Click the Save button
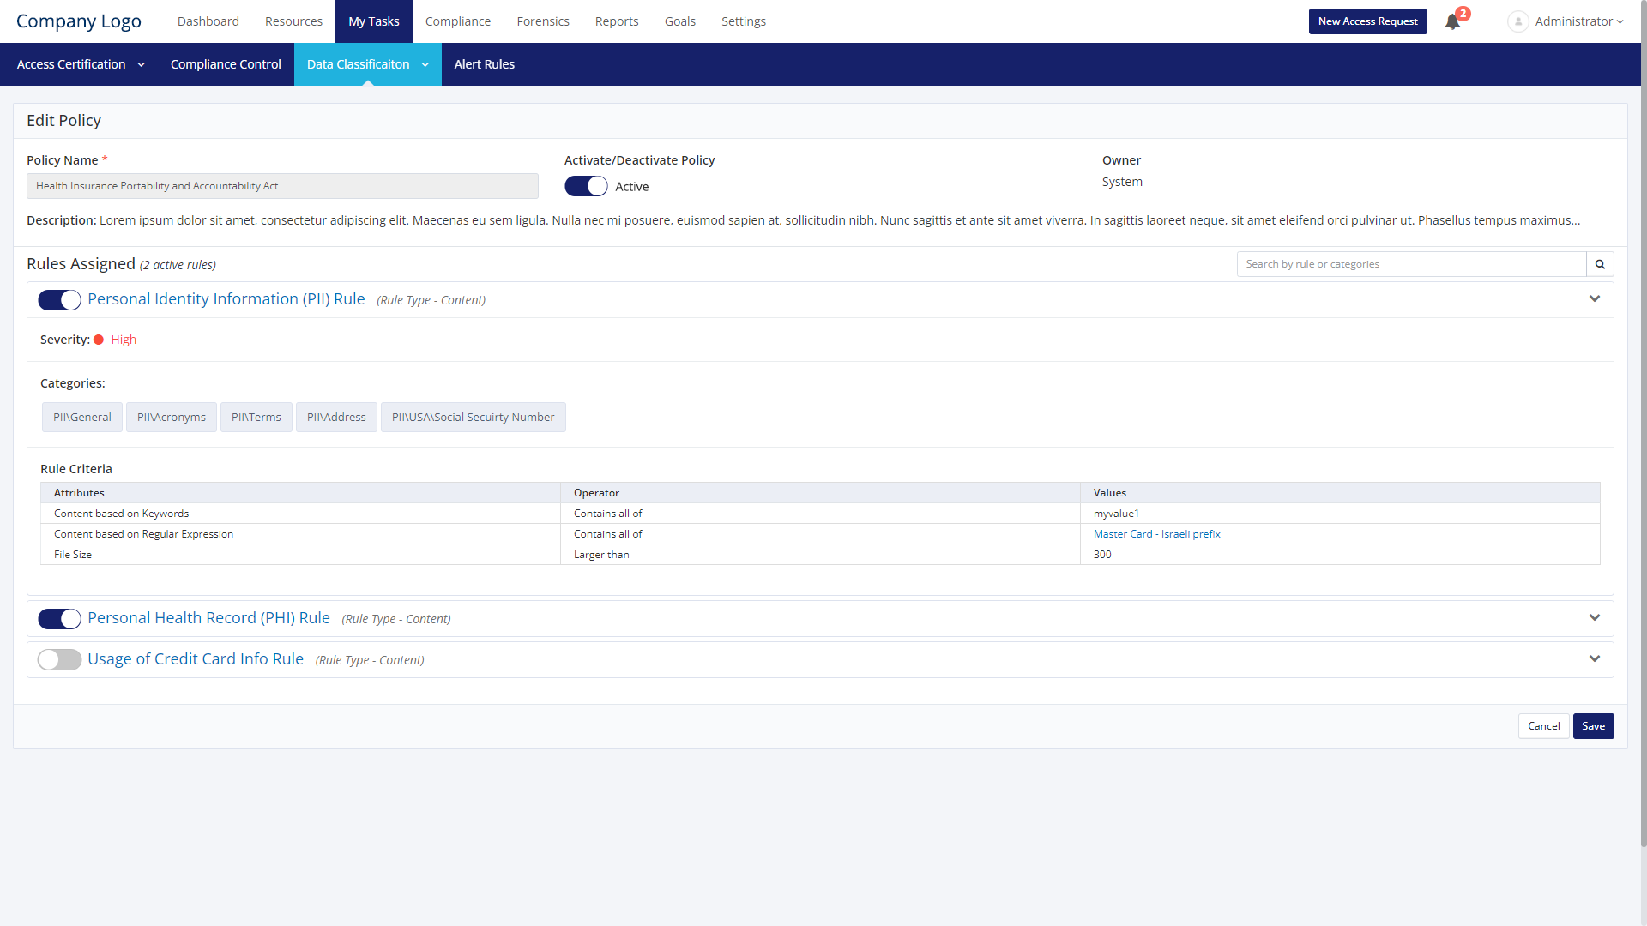The height and width of the screenshot is (926, 1647). click(x=1593, y=726)
